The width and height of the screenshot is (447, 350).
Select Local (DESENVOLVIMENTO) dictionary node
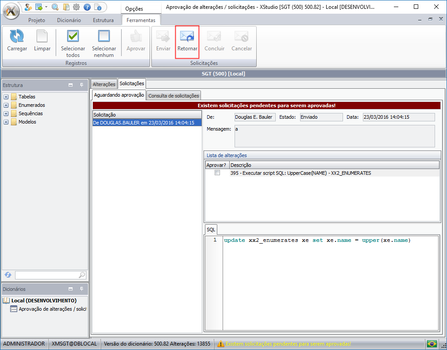tap(44, 301)
